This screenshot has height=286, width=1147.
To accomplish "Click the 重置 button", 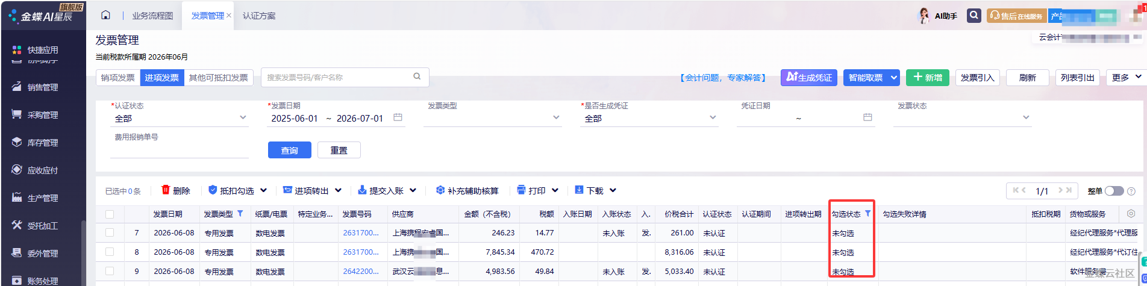I will coord(339,150).
